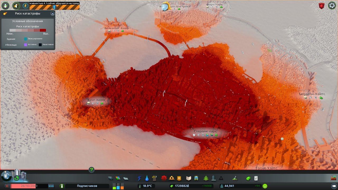Click the Низк. low-risk label

(x=10, y=34)
